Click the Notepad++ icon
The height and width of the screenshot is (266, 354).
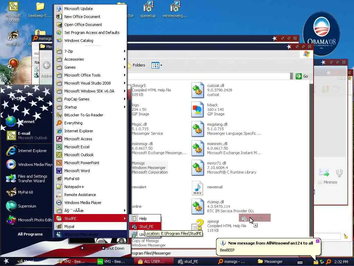tap(59, 187)
